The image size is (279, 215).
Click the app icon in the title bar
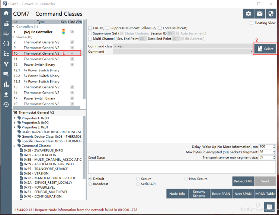(4, 4)
